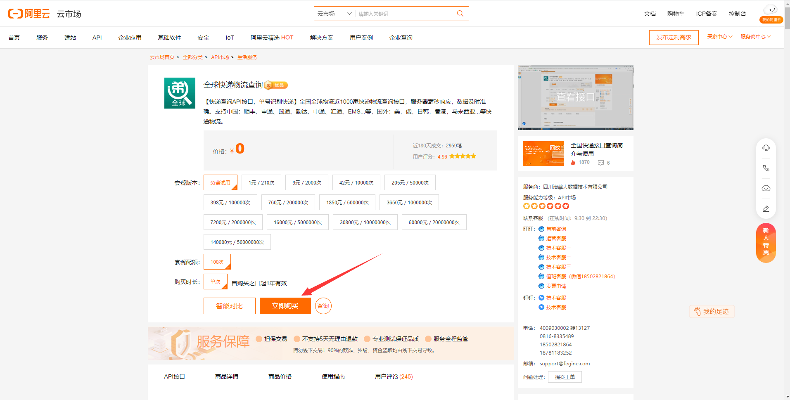Click the user rating stars 4.96
The image size is (790, 400).
(463, 156)
